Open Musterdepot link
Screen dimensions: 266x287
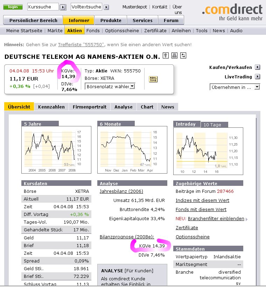134,7
